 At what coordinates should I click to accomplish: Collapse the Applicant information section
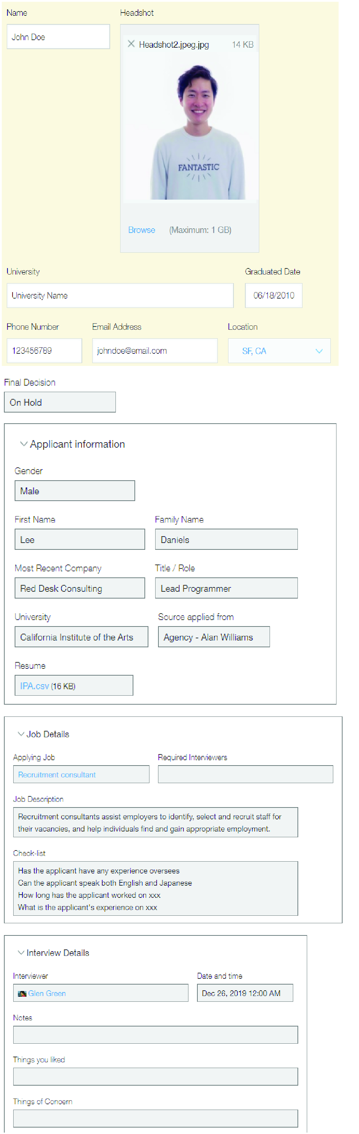click(x=24, y=444)
